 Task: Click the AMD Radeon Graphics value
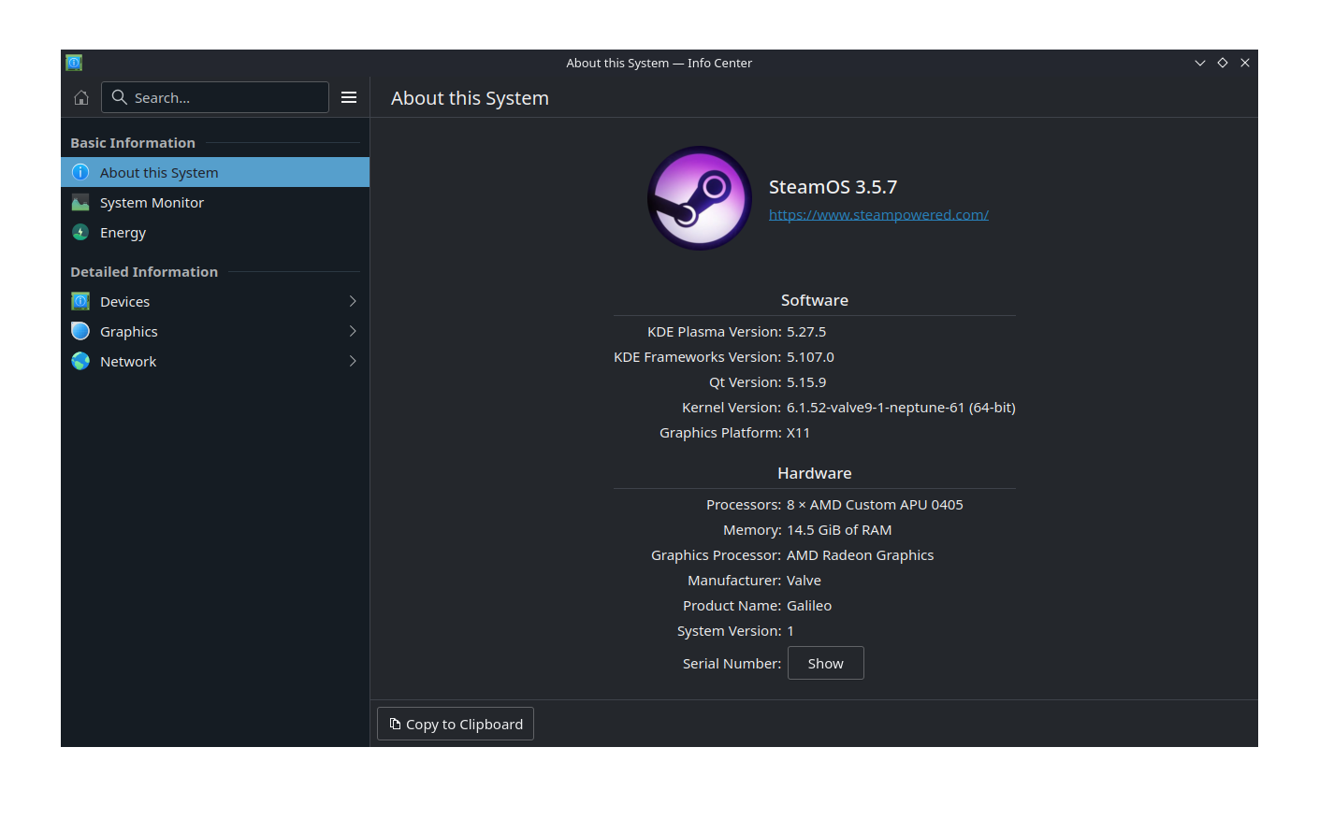(x=861, y=555)
